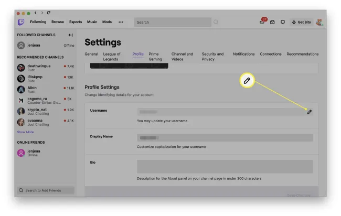Open the Browse page
This screenshot has height=216, width=341.
pos(58,22)
